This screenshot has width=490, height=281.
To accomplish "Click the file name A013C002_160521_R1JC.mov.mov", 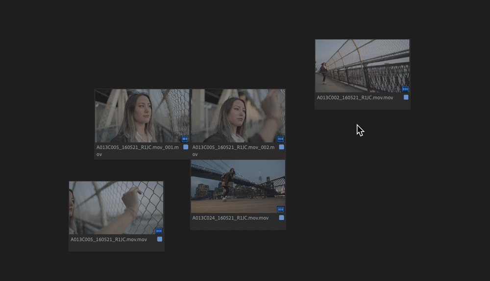I will click(355, 97).
